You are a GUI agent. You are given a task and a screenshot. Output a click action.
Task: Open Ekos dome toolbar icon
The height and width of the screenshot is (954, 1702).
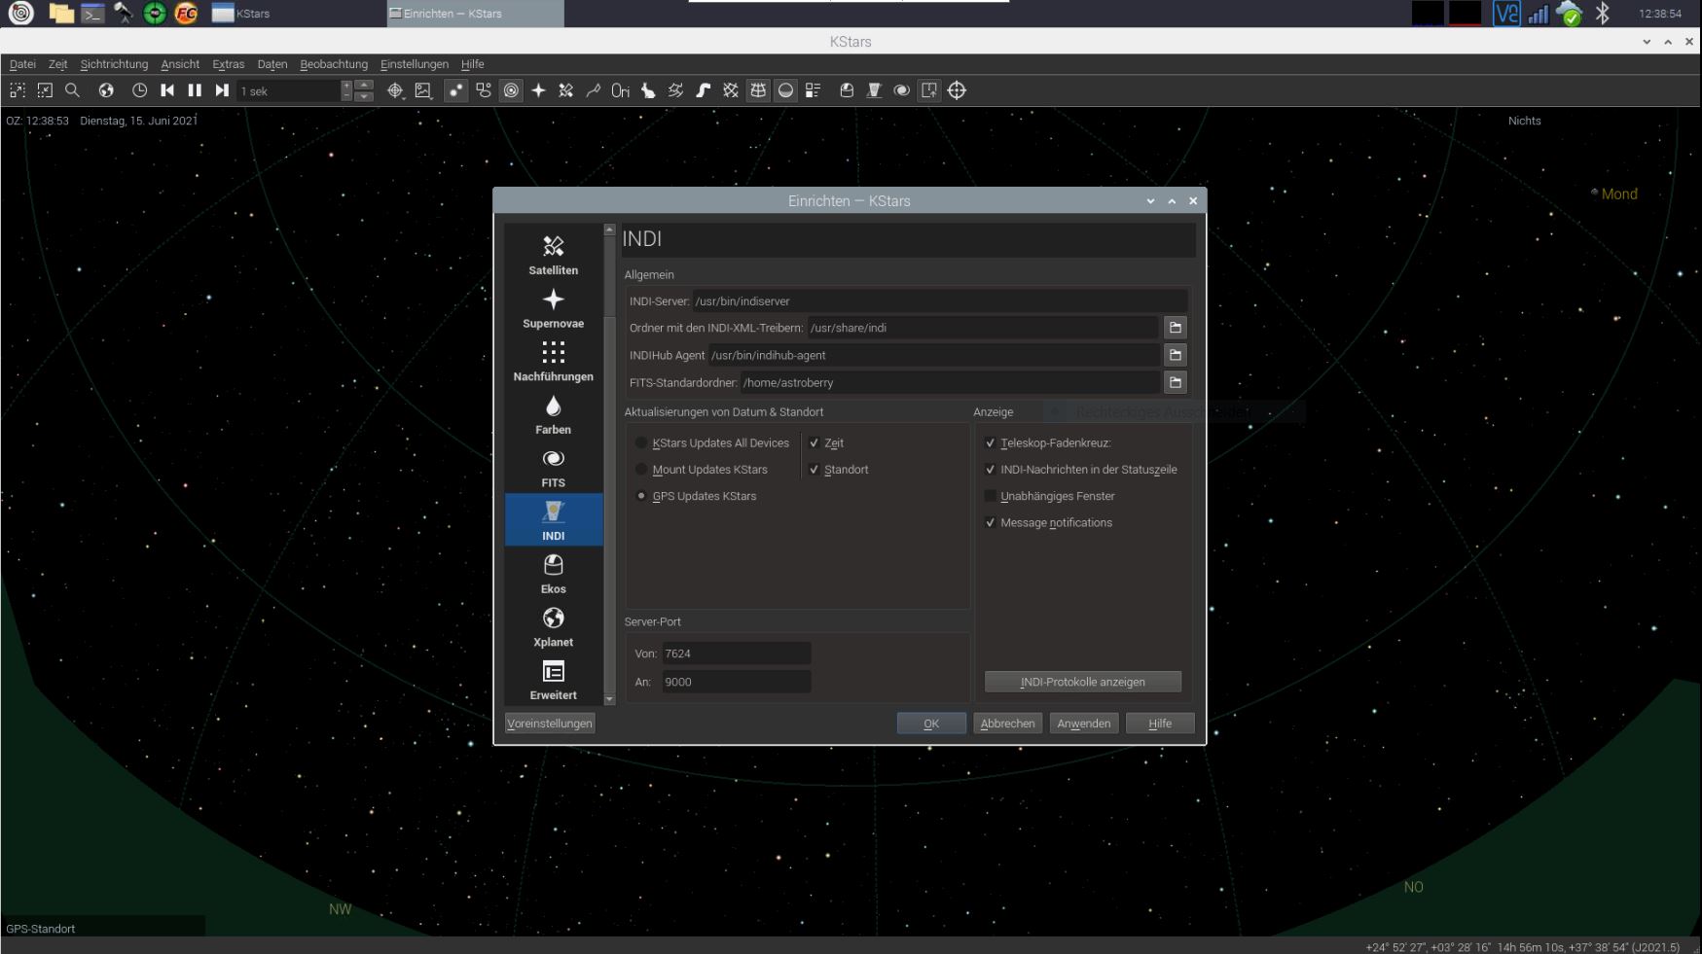coord(847,90)
